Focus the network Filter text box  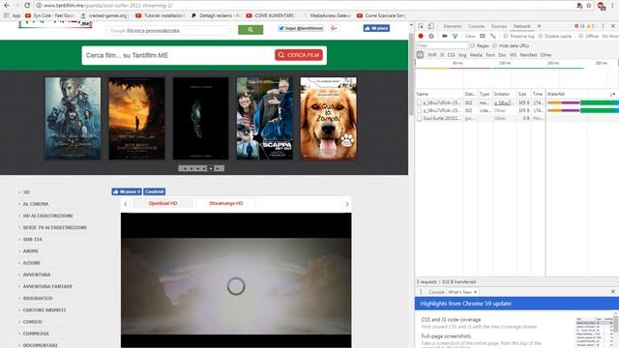click(443, 45)
